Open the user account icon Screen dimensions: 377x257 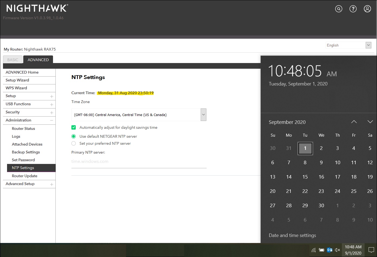(x=367, y=9)
